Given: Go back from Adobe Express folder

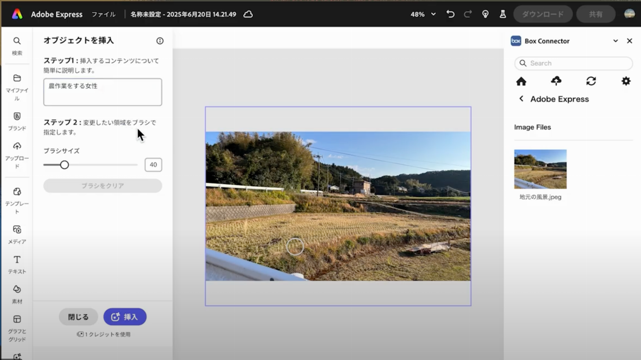Looking at the screenshot, I should pyautogui.click(x=521, y=99).
